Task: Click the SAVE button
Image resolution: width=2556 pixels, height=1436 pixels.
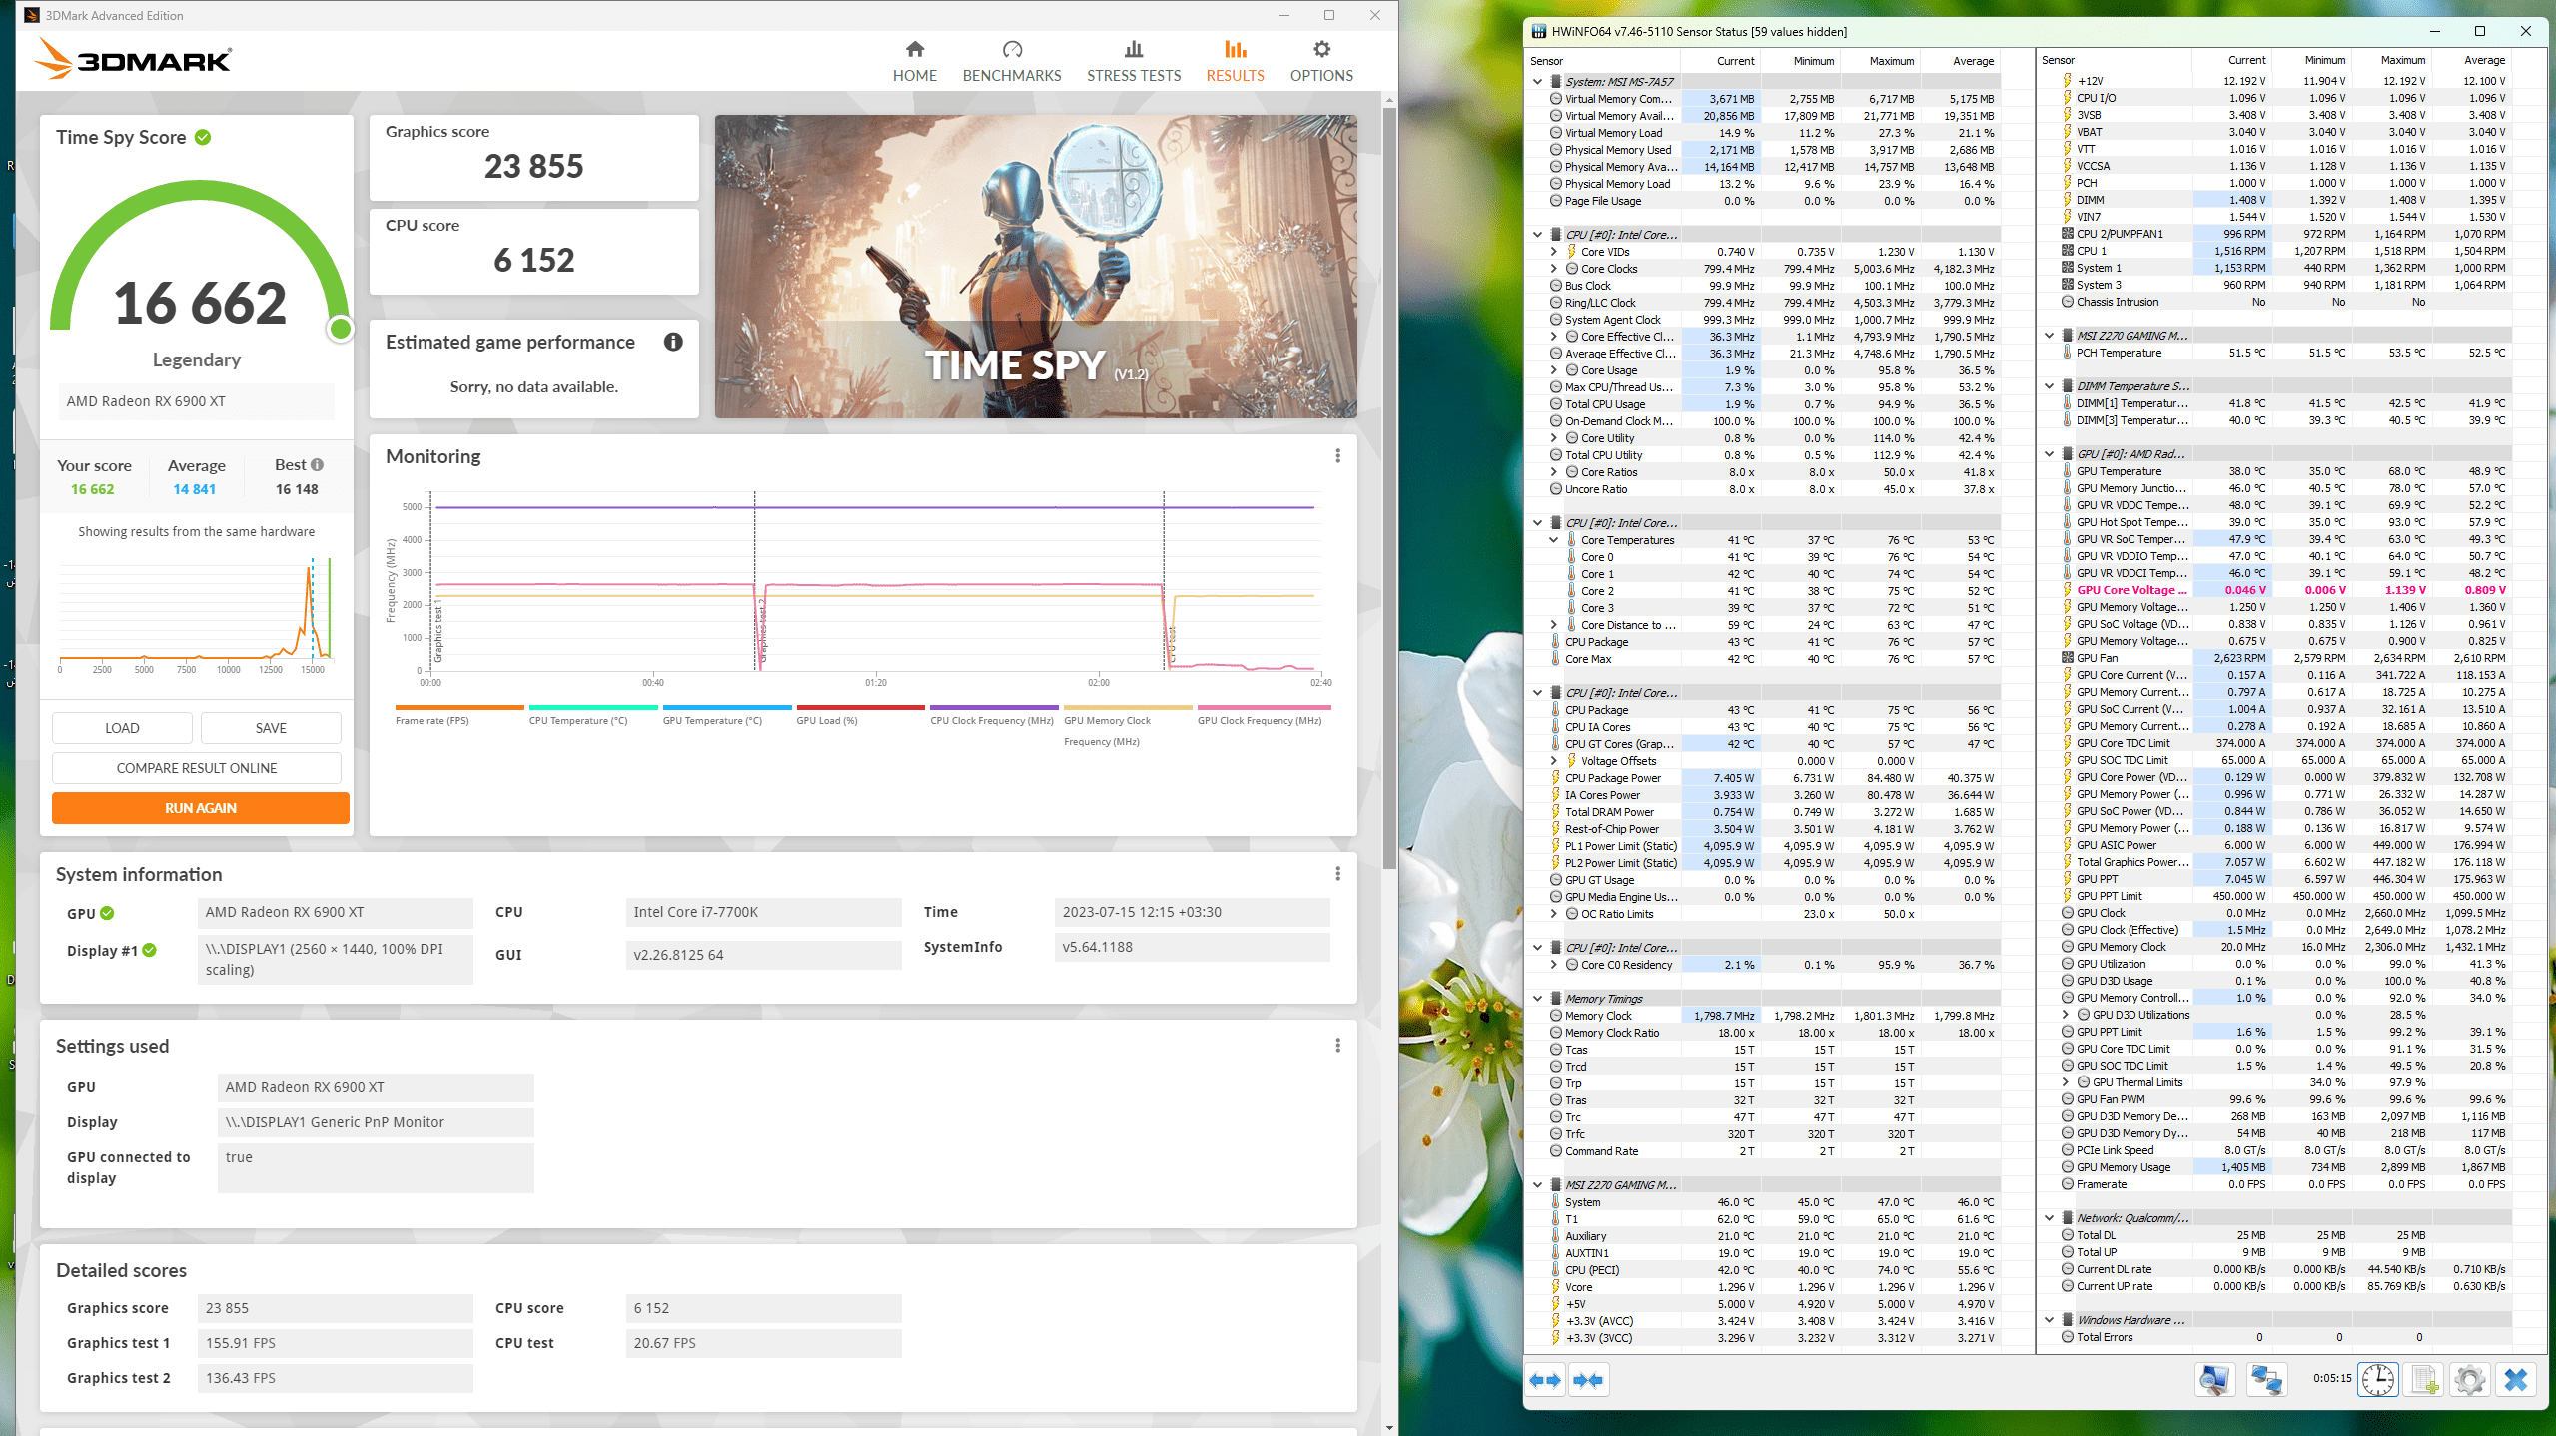Action: pyautogui.click(x=271, y=728)
